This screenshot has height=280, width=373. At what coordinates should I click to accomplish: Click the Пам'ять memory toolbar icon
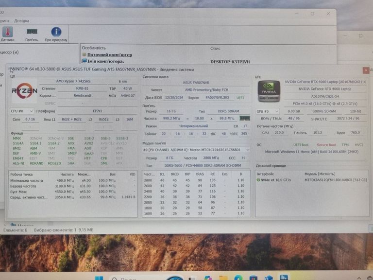pyautogui.click(x=32, y=34)
